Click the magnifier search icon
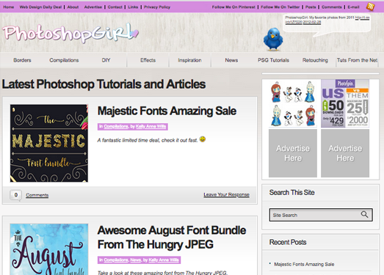The height and width of the screenshot is (275, 384). 364,215
